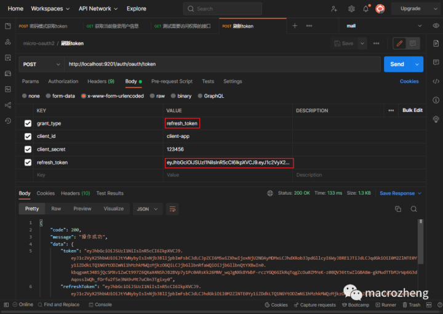
Task: Open the documentation icon in right sidebar
Action: pyautogui.click(x=436, y=43)
